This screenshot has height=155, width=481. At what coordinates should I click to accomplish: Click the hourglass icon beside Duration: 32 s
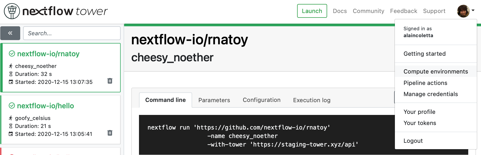point(11,74)
